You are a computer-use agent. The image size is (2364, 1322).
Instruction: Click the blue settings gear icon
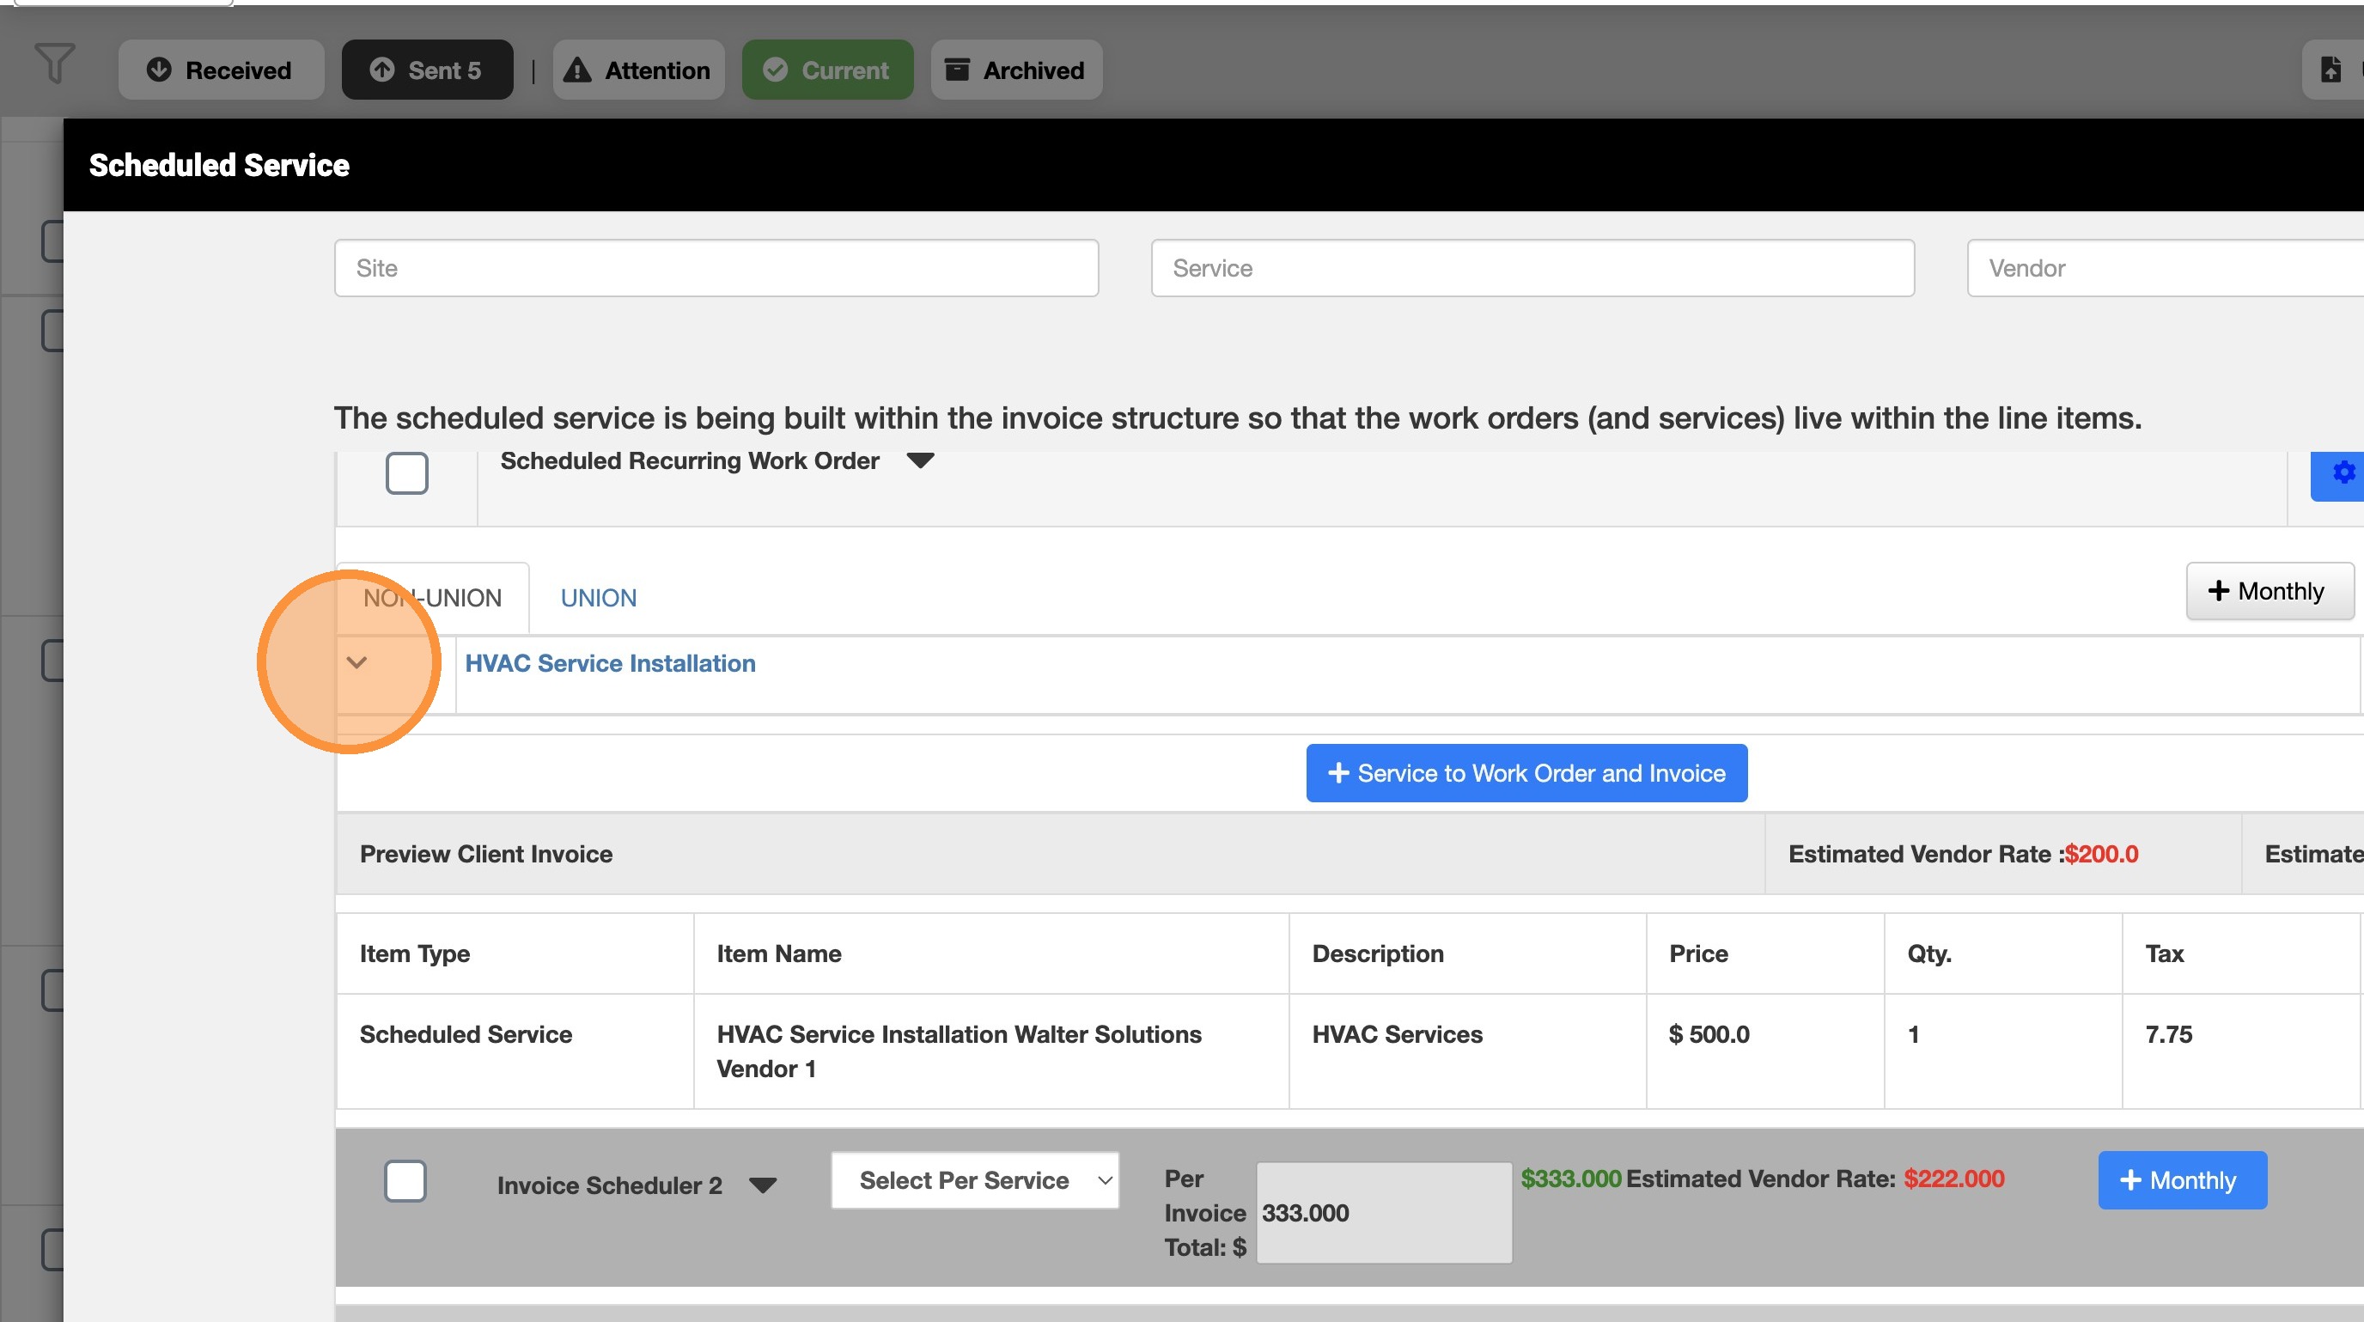point(2342,472)
